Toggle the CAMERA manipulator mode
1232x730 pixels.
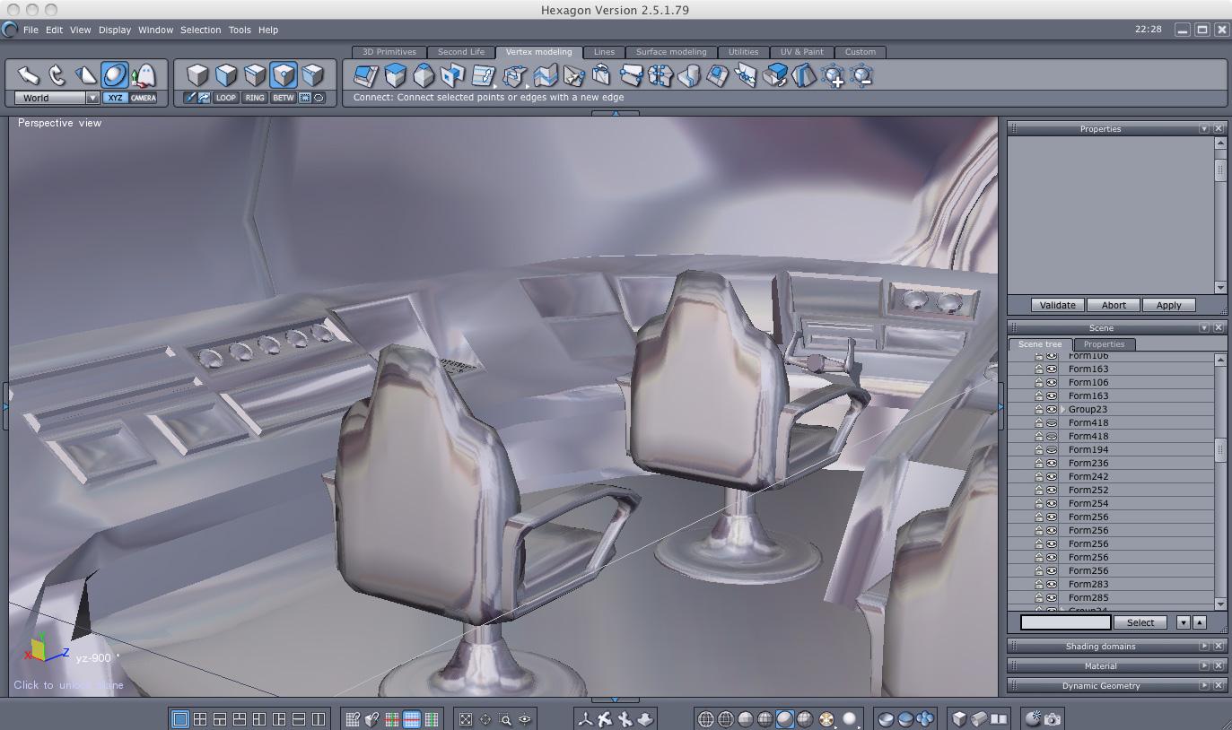pos(144,98)
